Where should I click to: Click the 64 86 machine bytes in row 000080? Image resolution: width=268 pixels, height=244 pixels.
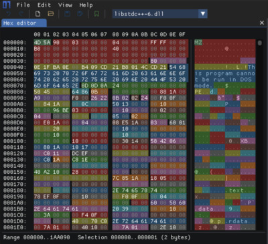[x=80, y=92]
